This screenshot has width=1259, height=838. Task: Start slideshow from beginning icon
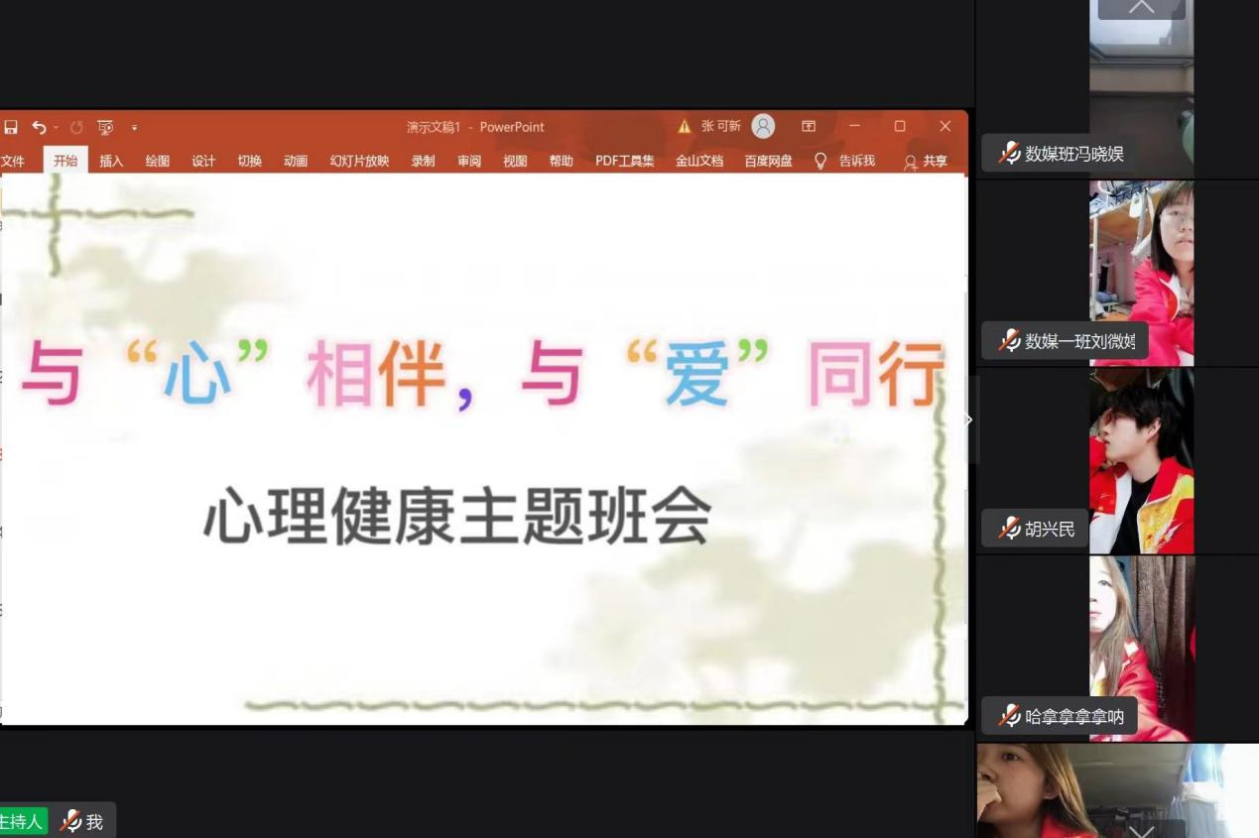pyautogui.click(x=105, y=127)
